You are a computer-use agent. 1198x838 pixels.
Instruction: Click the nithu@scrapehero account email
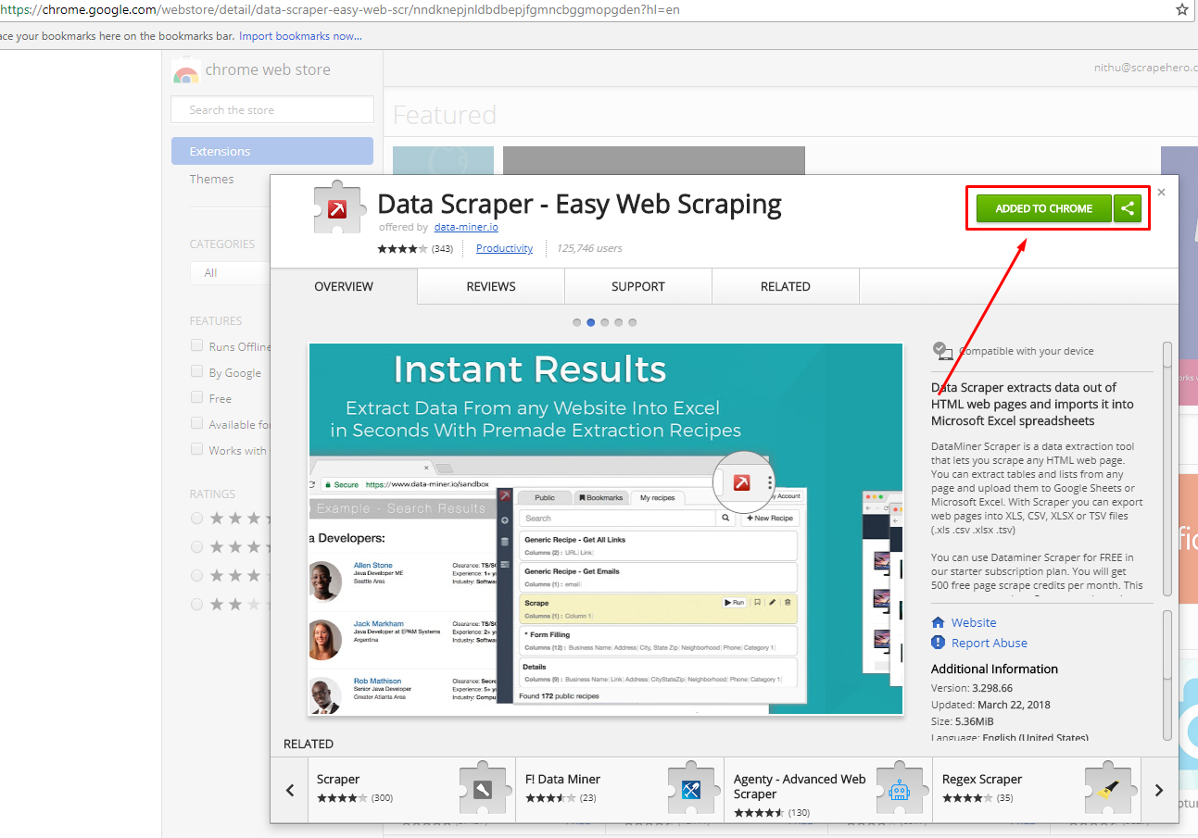coord(1146,67)
